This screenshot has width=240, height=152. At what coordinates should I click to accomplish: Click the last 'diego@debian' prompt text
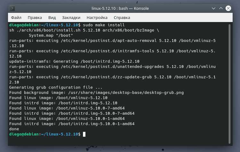point(24,134)
